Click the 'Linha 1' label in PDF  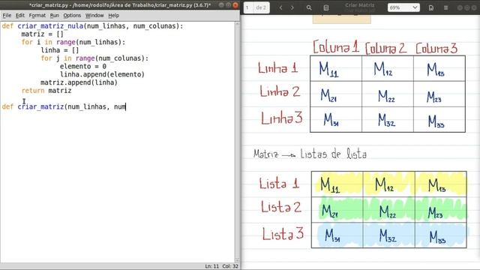tap(278, 67)
